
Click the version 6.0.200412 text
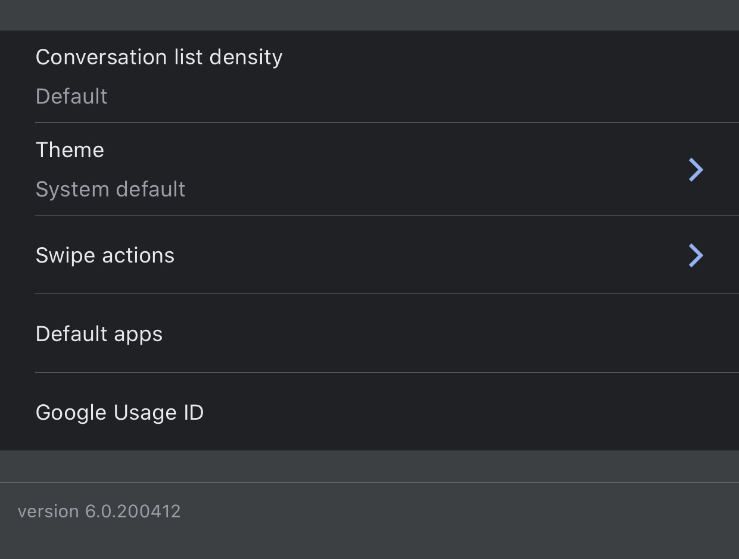coord(99,511)
